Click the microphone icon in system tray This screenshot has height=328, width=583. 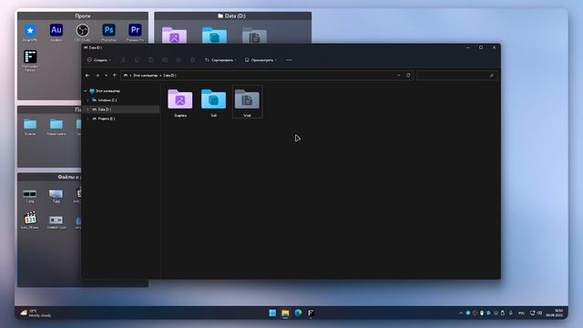(510, 313)
